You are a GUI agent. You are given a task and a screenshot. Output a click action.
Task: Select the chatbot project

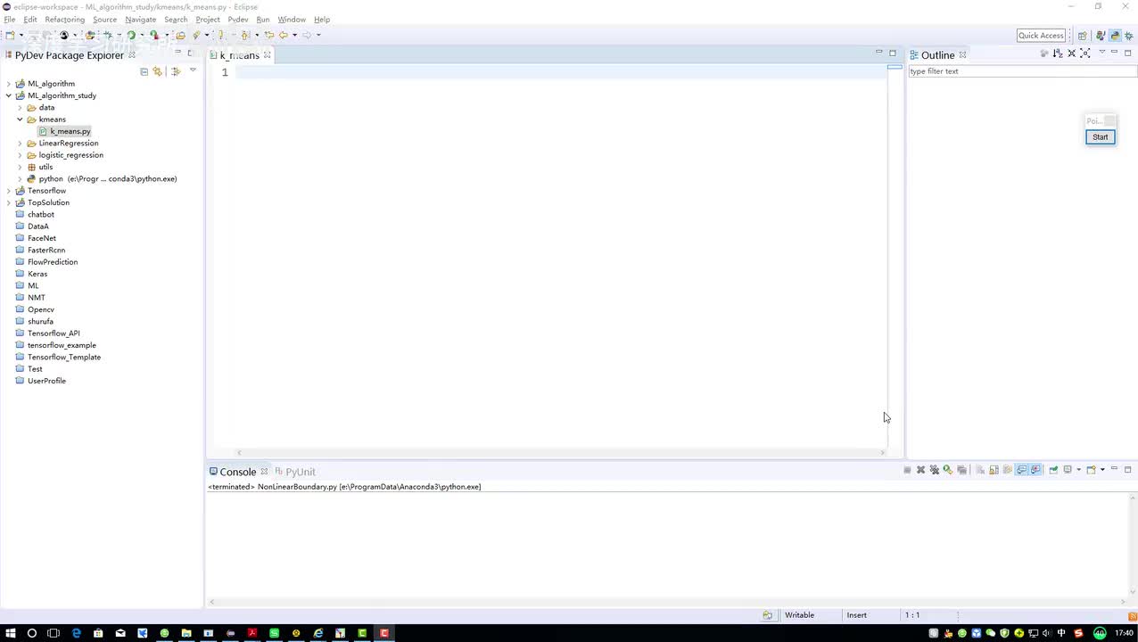tap(41, 215)
